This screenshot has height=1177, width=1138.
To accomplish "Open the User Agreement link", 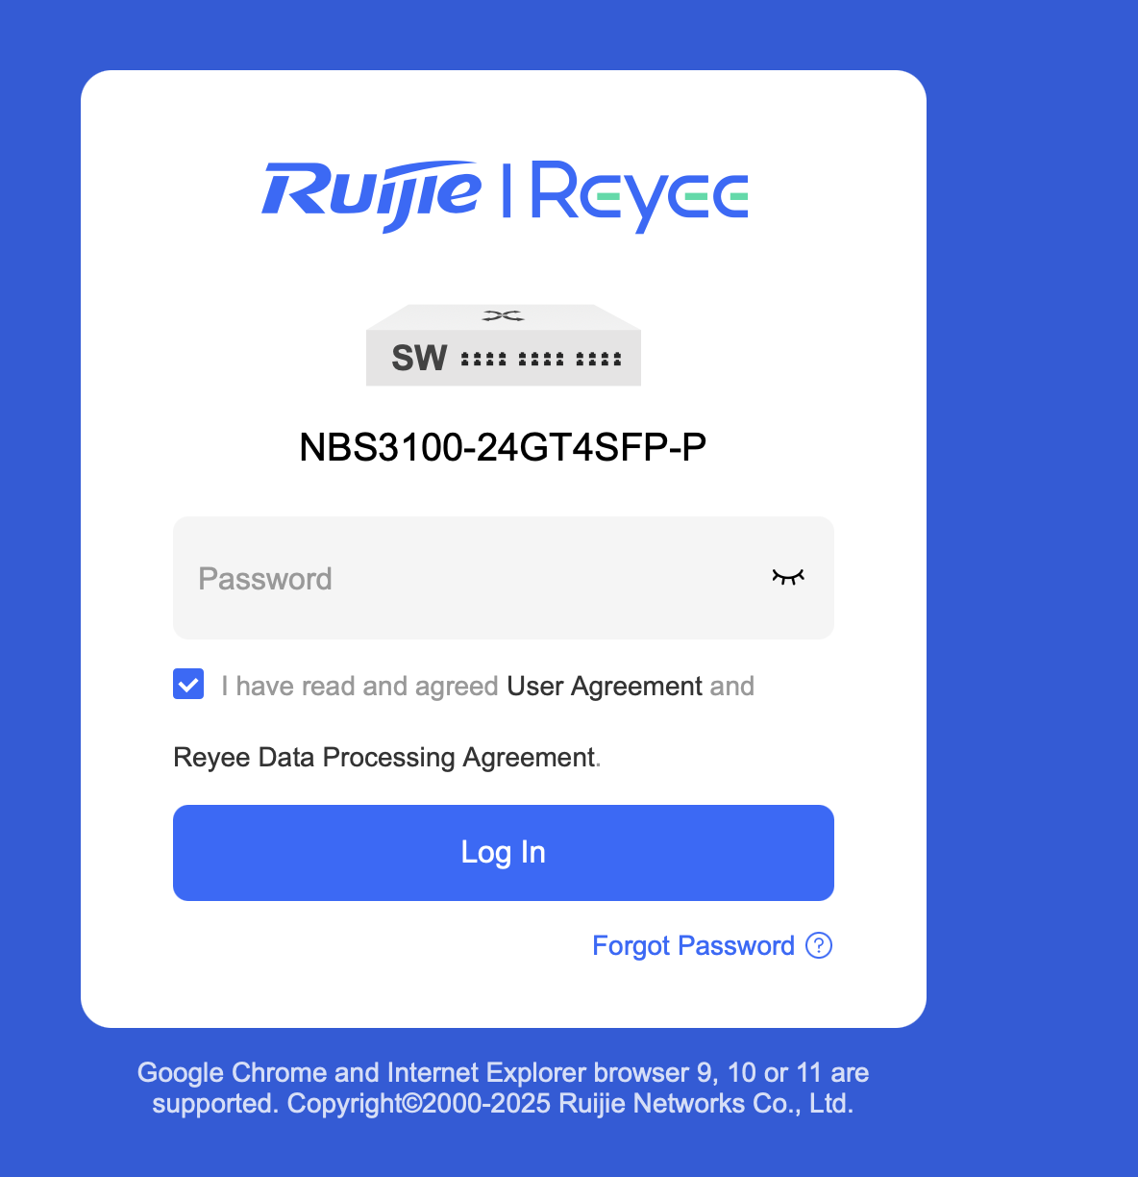I will click(x=605, y=686).
